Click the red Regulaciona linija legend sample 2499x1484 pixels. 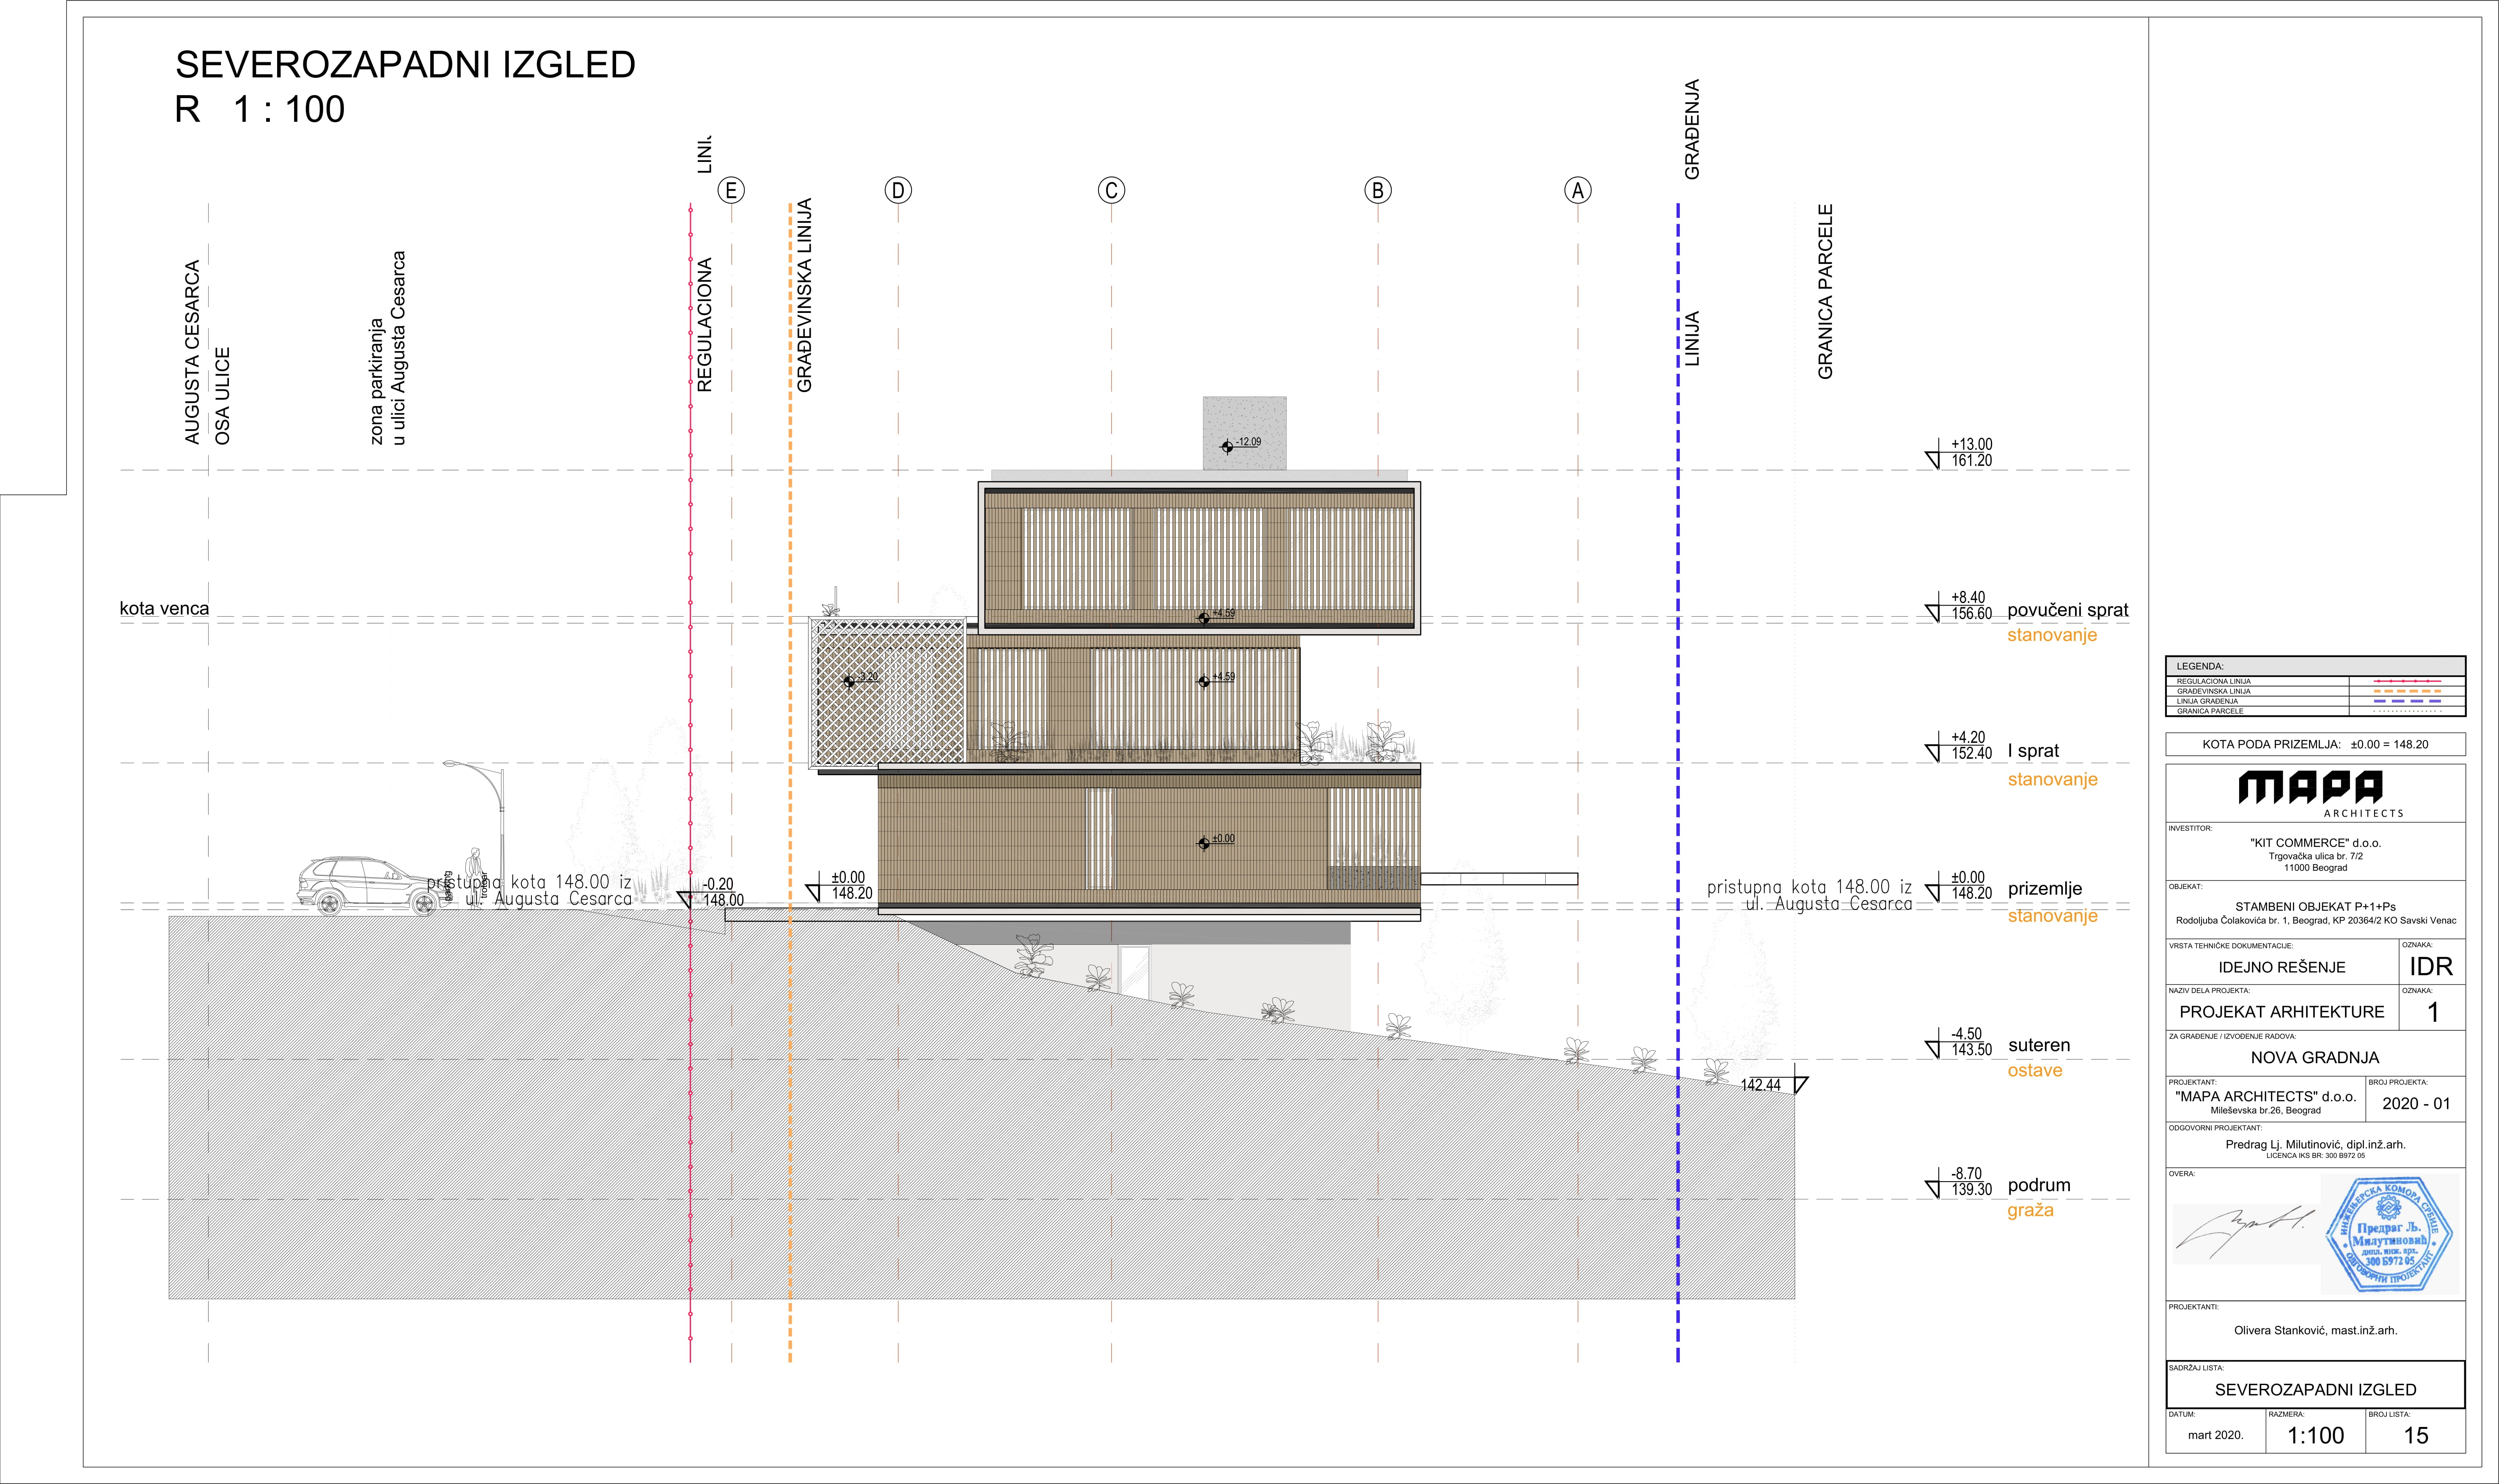2407,681
